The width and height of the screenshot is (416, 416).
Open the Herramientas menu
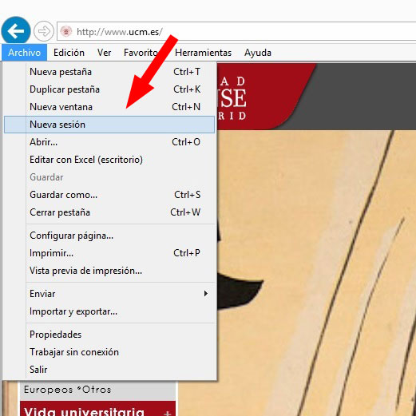[x=203, y=53]
